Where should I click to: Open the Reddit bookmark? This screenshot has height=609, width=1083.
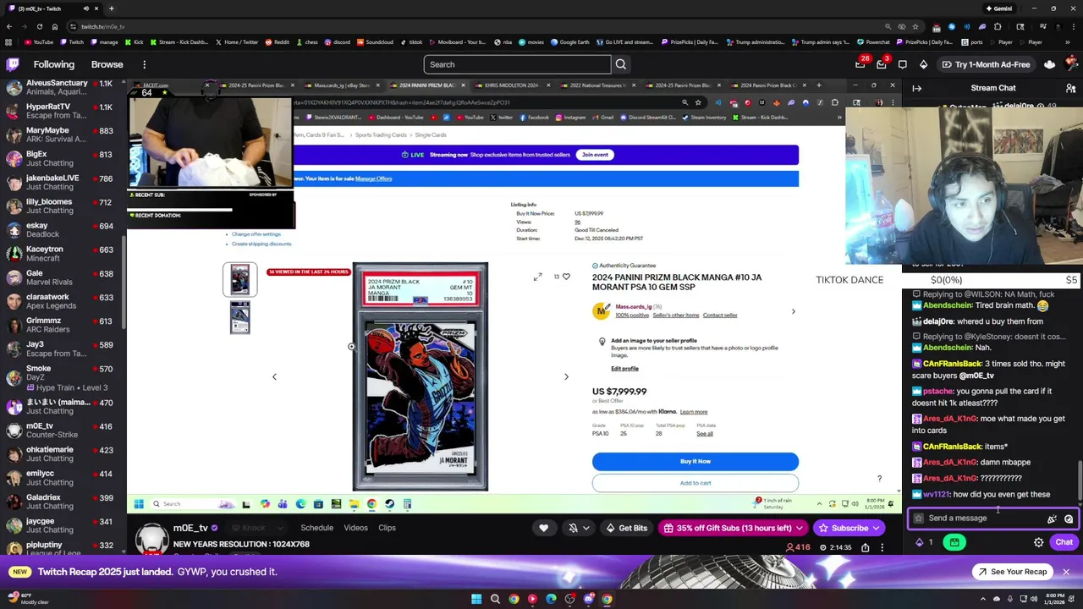[x=277, y=42]
